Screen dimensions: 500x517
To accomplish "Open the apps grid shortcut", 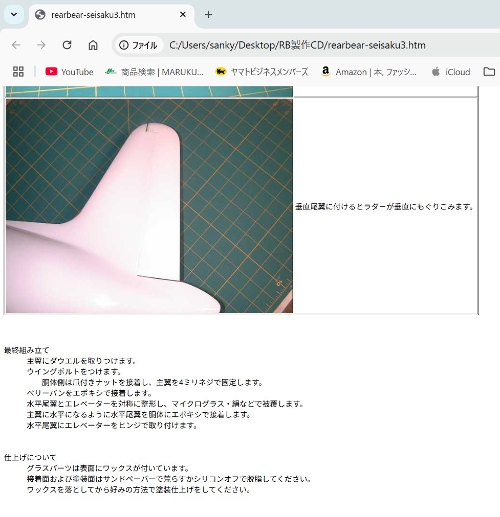I will [x=18, y=72].
